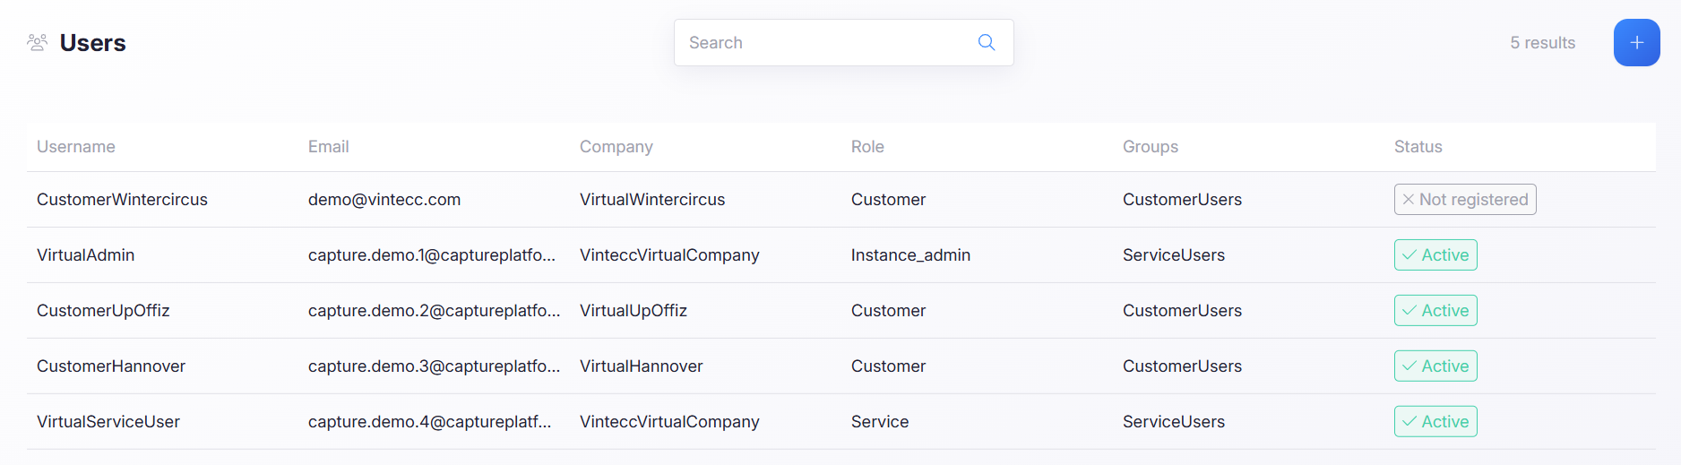Click the capture.demo.2 email cell
The image size is (1681, 465).
[x=435, y=311]
